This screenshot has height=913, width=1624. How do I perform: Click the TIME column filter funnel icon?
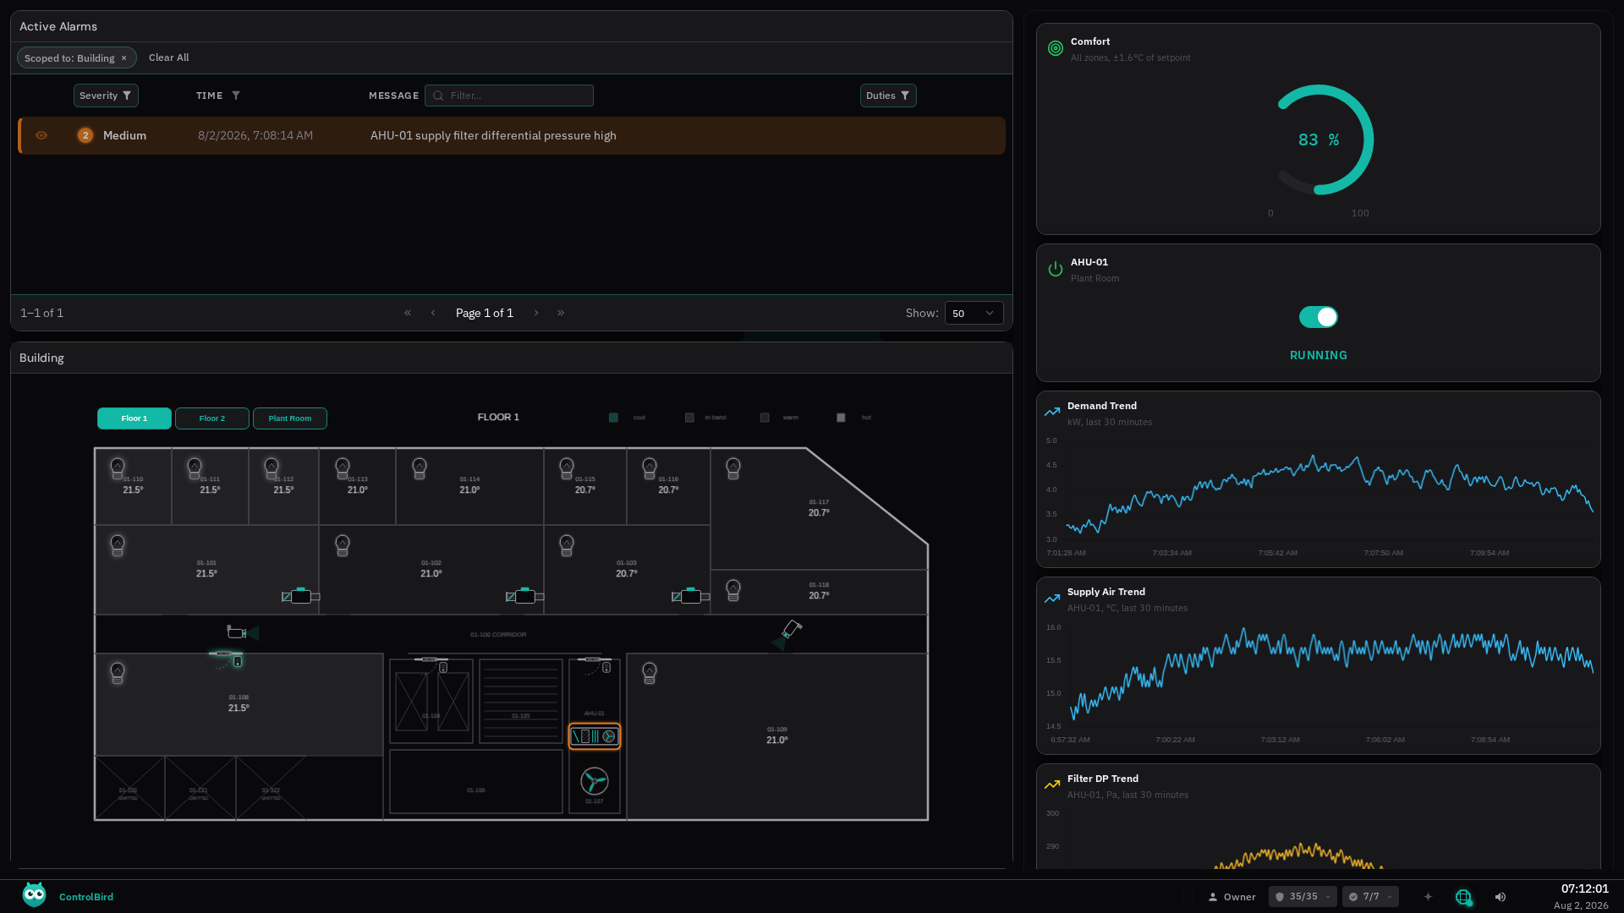(236, 96)
